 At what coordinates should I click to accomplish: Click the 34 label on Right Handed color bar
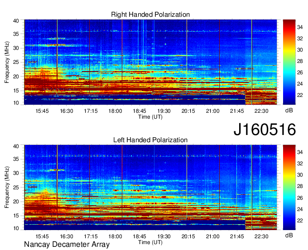click(x=300, y=27)
